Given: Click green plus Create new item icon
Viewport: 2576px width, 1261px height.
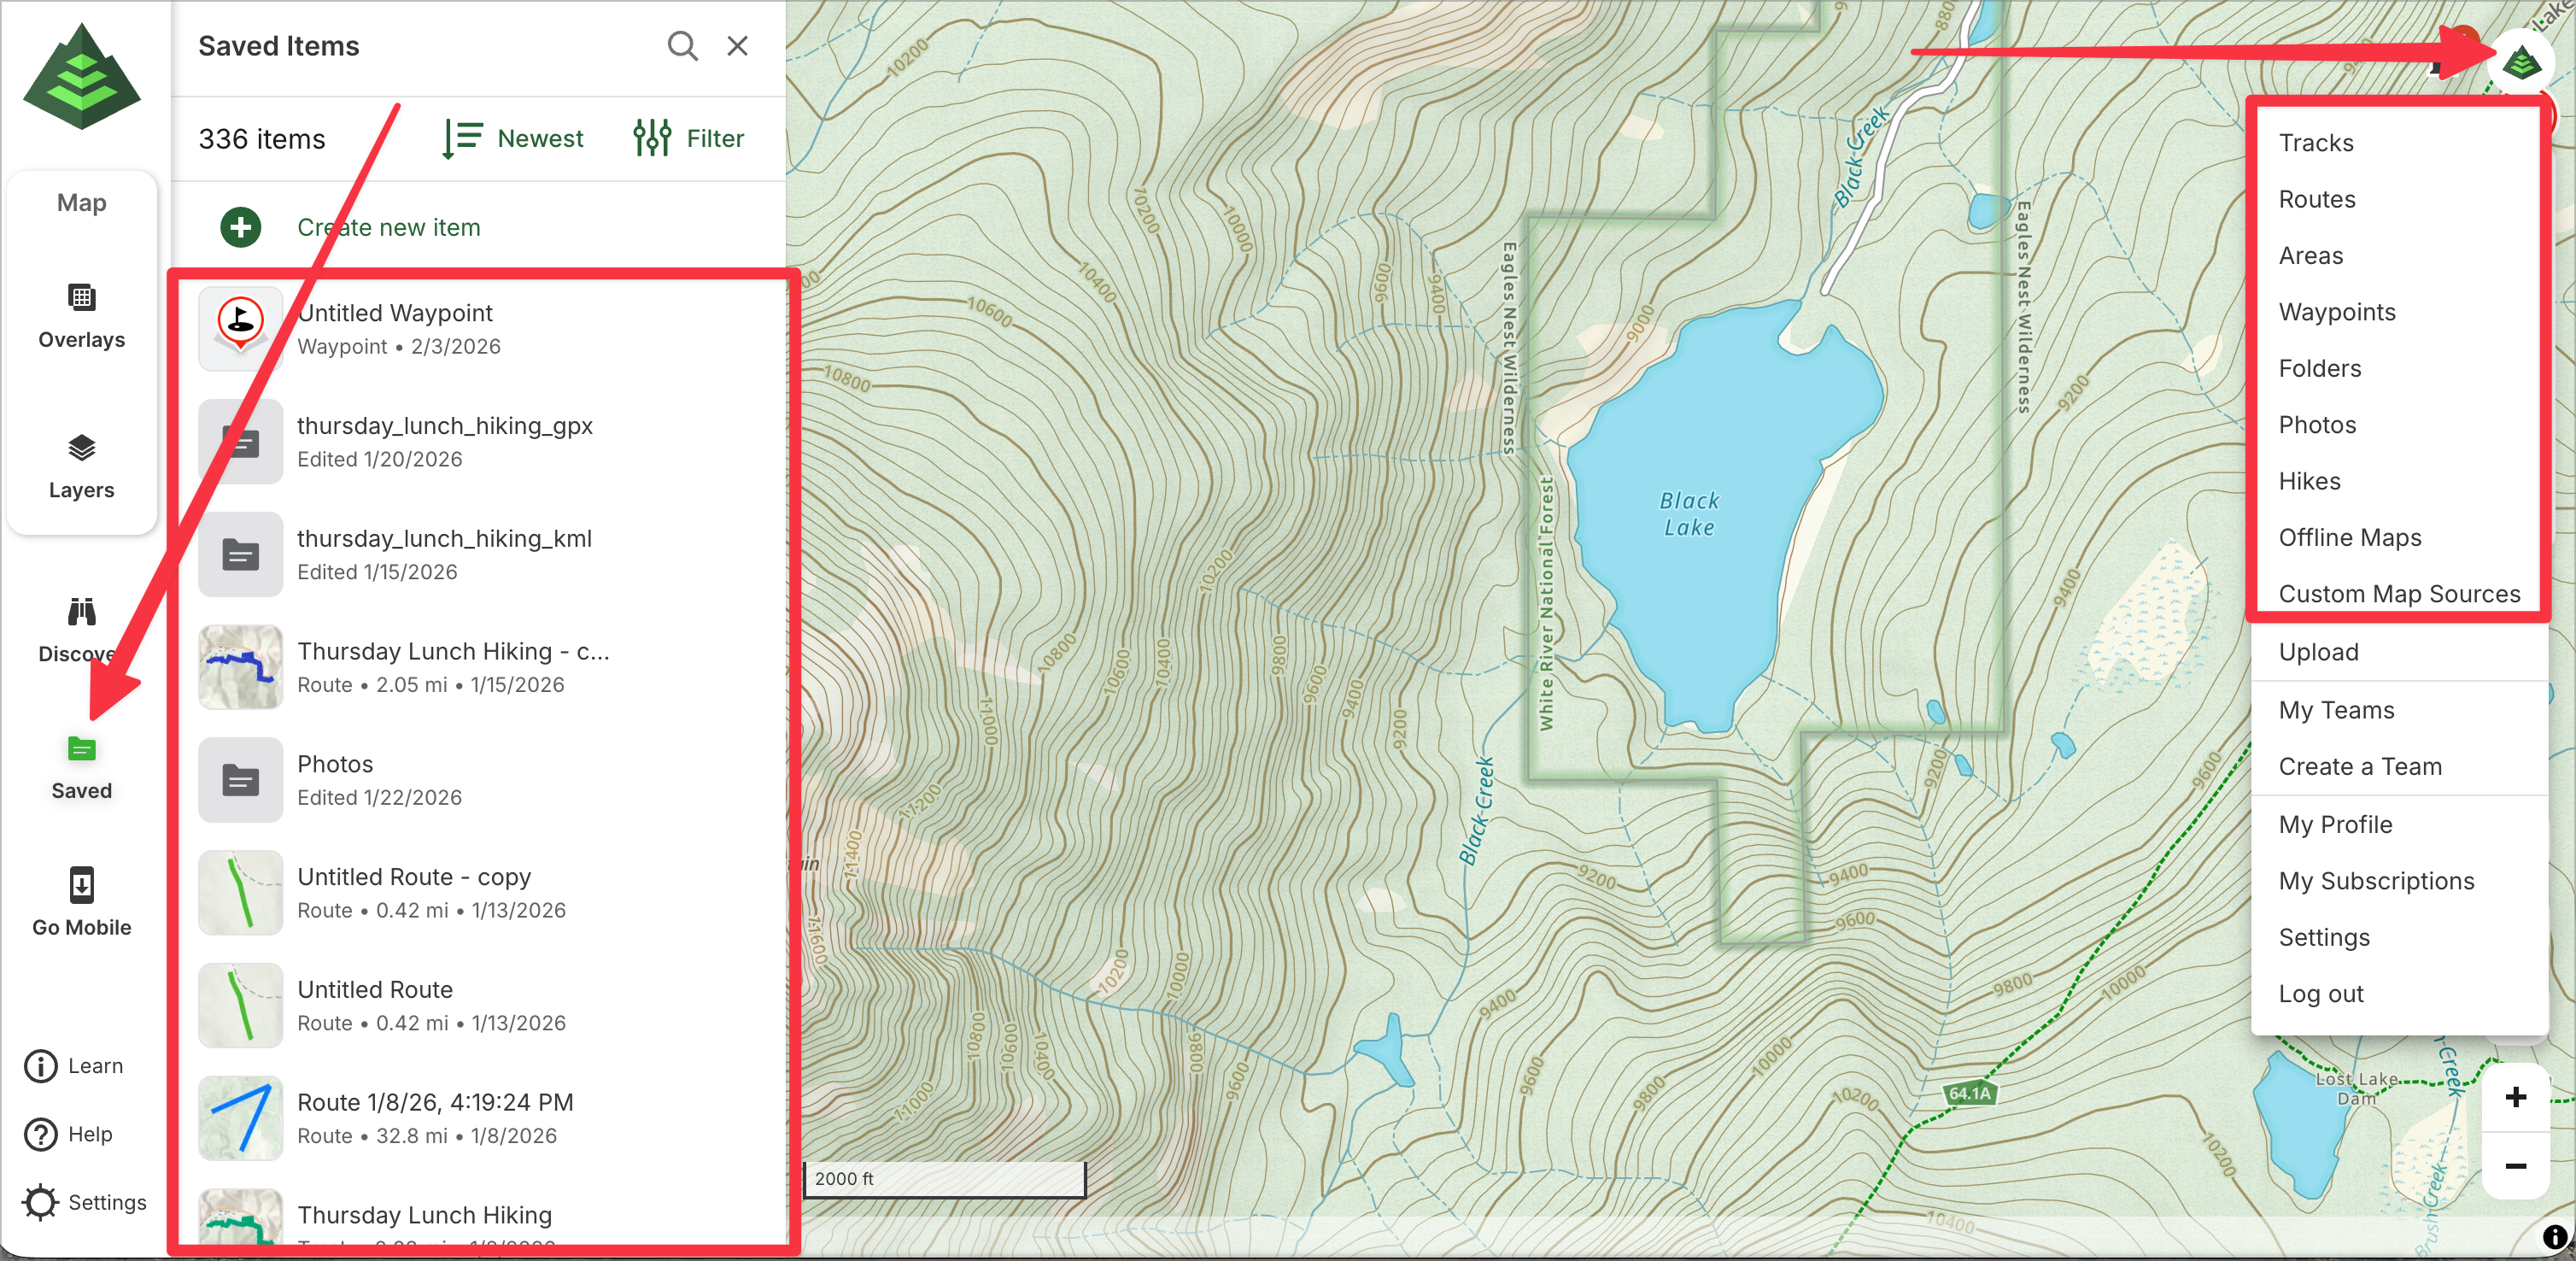Looking at the screenshot, I should coord(241,227).
